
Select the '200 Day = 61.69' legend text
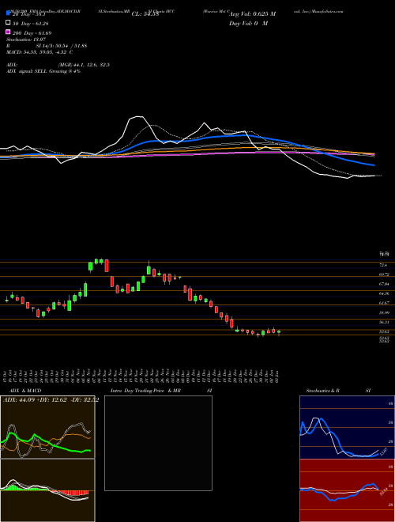pyautogui.click(x=32, y=33)
